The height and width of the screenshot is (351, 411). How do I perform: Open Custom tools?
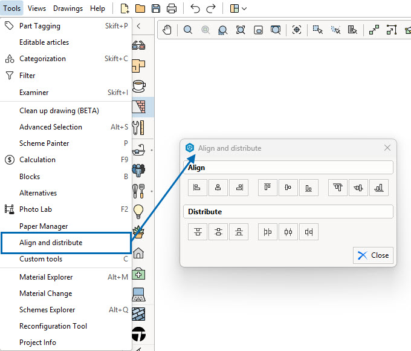click(x=66, y=259)
